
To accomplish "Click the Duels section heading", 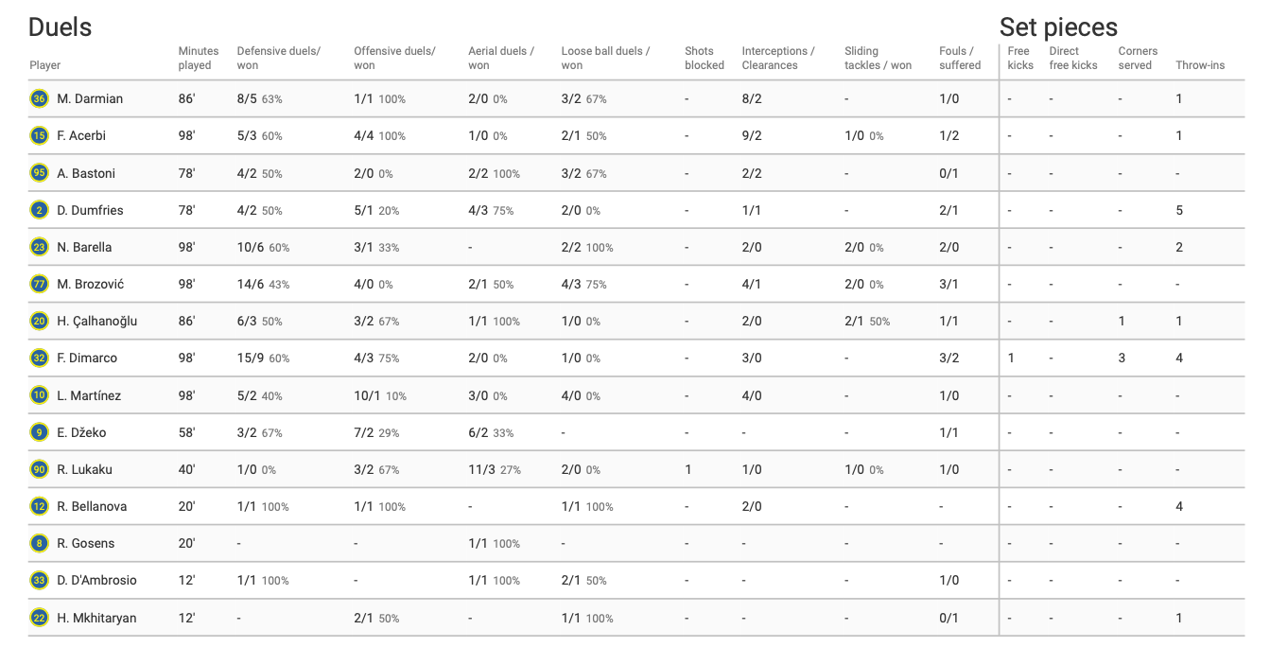I will (x=61, y=26).
